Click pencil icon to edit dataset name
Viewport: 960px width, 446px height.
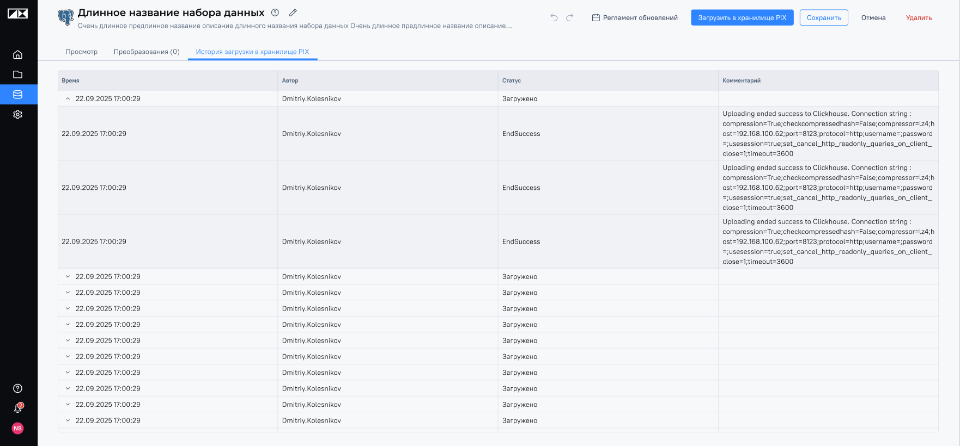293,13
